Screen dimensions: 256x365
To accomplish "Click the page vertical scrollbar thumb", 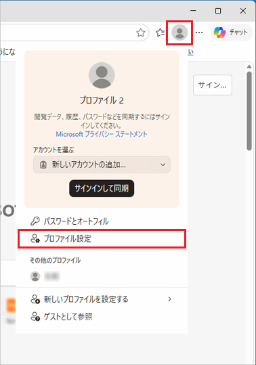I will [249, 111].
